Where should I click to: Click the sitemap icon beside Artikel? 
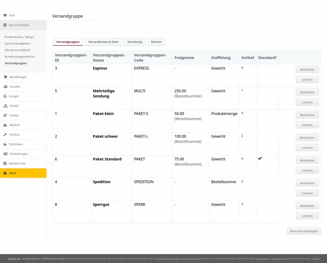5,106
